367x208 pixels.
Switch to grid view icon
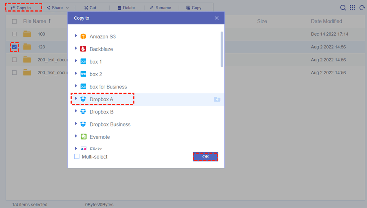point(352,8)
